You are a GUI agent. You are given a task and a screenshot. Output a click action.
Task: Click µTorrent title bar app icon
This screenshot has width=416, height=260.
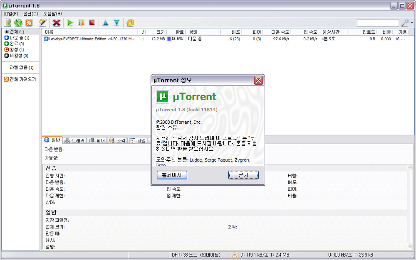point(5,5)
